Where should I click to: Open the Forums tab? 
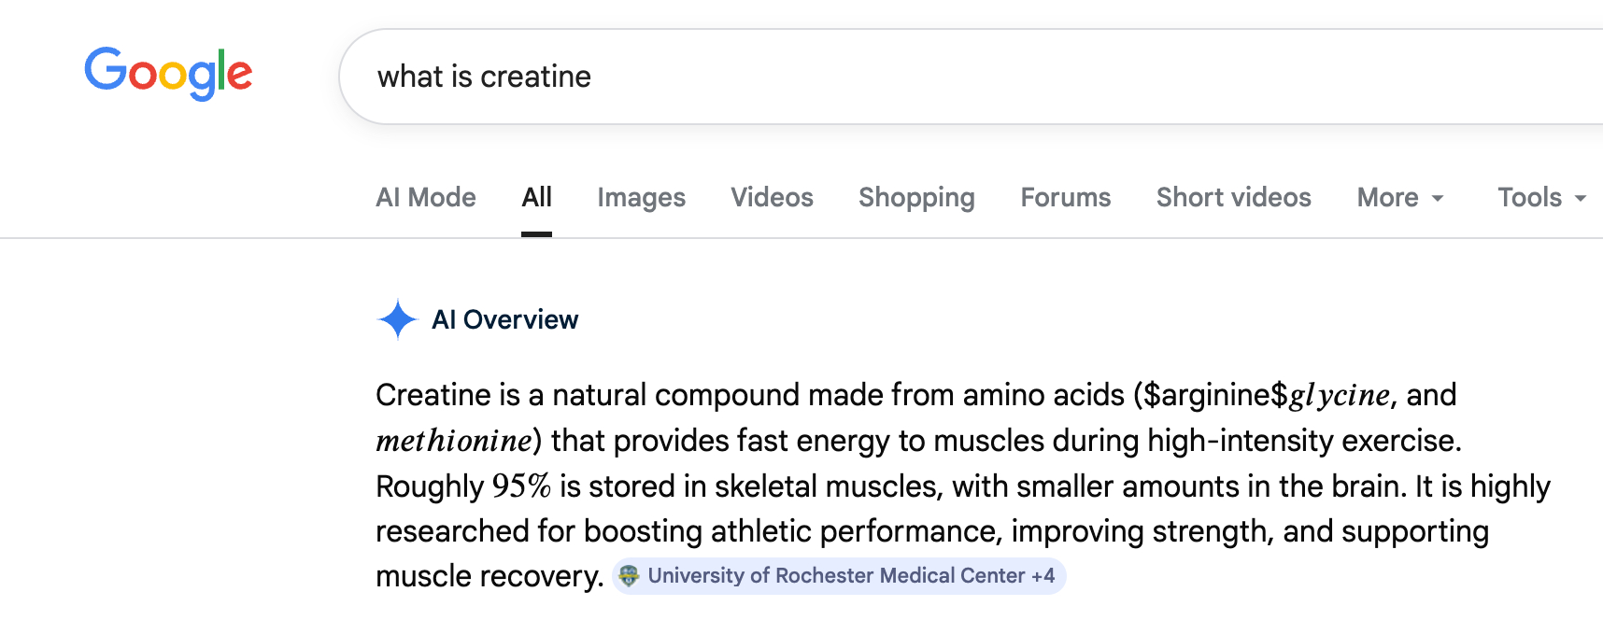[x=1066, y=198]
